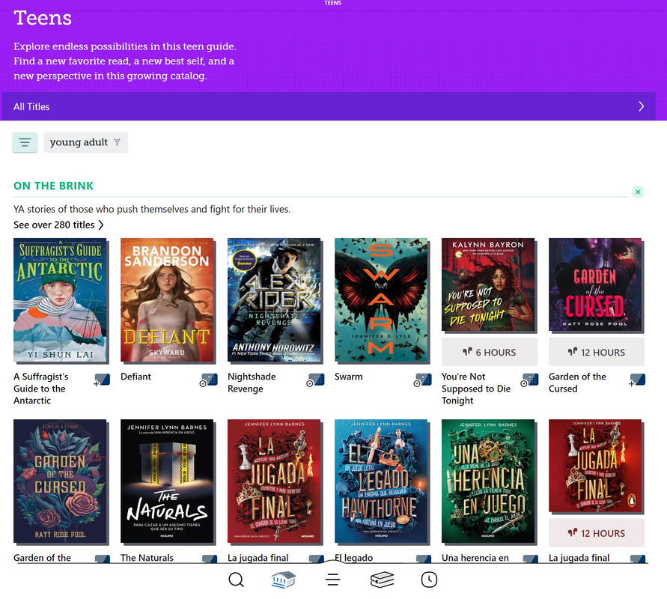The width and height of the screenshot is (667, 599).
Task: Select The Naturals title text
Action: click(x=147, y=558)
